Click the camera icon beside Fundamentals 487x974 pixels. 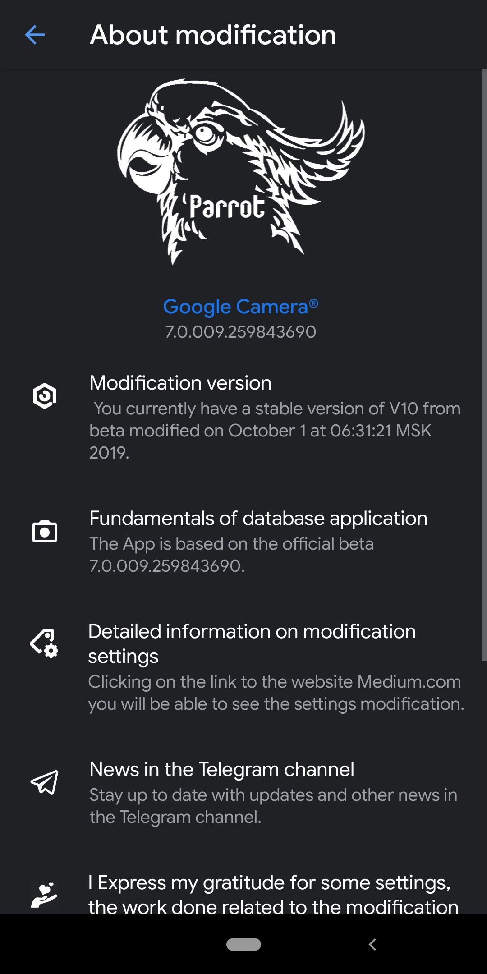(45, 531)
